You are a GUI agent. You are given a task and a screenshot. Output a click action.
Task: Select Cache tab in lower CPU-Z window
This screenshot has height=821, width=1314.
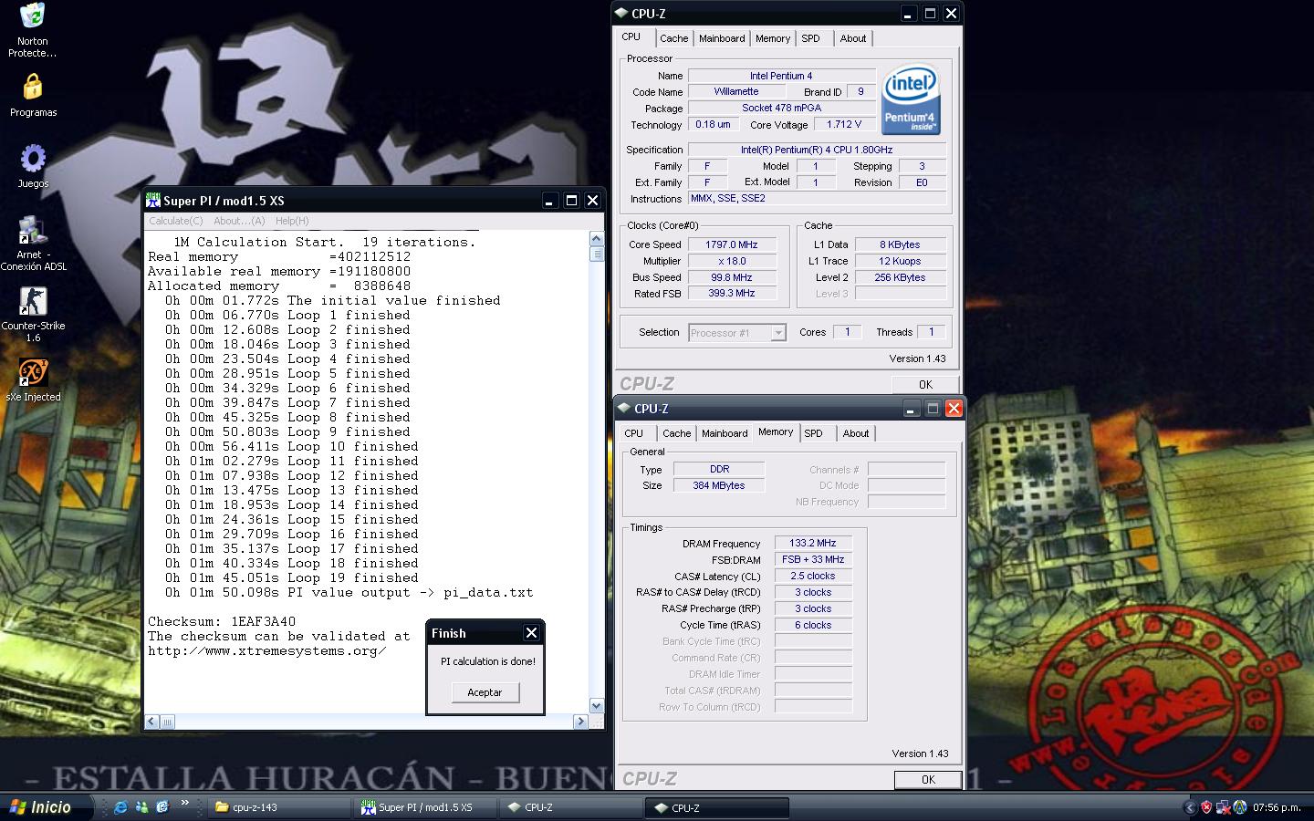tap(677, 433)
